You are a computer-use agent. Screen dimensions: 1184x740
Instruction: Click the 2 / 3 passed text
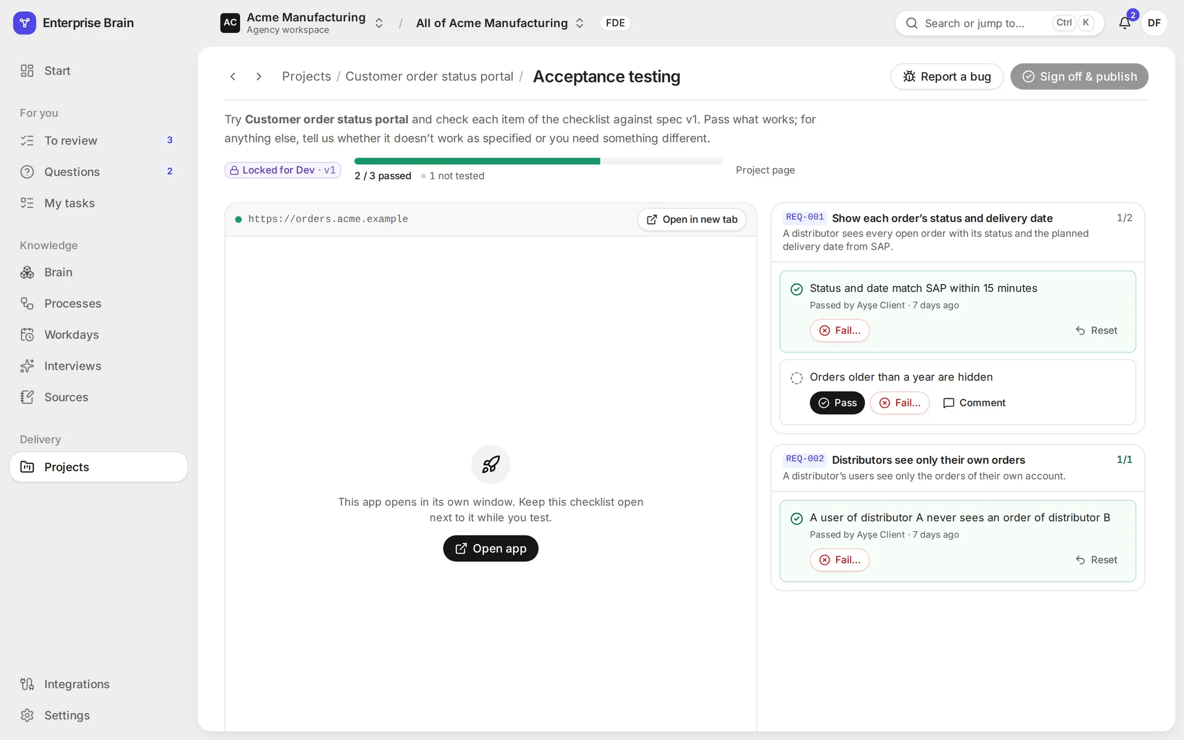[383, 176]
